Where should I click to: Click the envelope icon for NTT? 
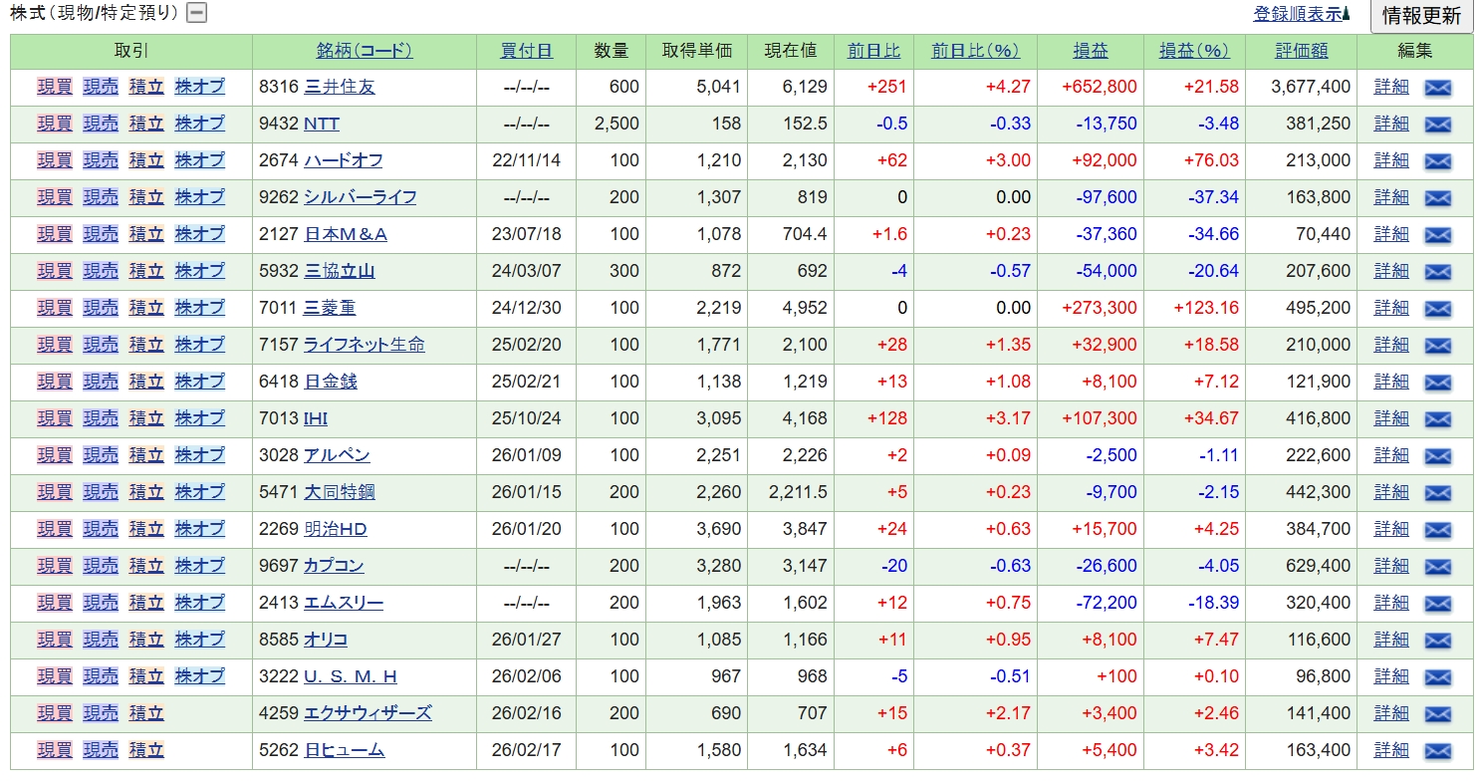click(1437, 125)
